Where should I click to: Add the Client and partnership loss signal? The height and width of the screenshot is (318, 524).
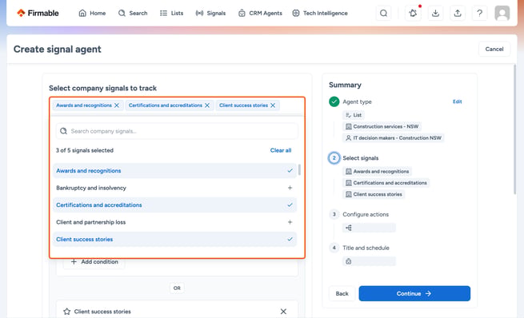pos(174,222)
